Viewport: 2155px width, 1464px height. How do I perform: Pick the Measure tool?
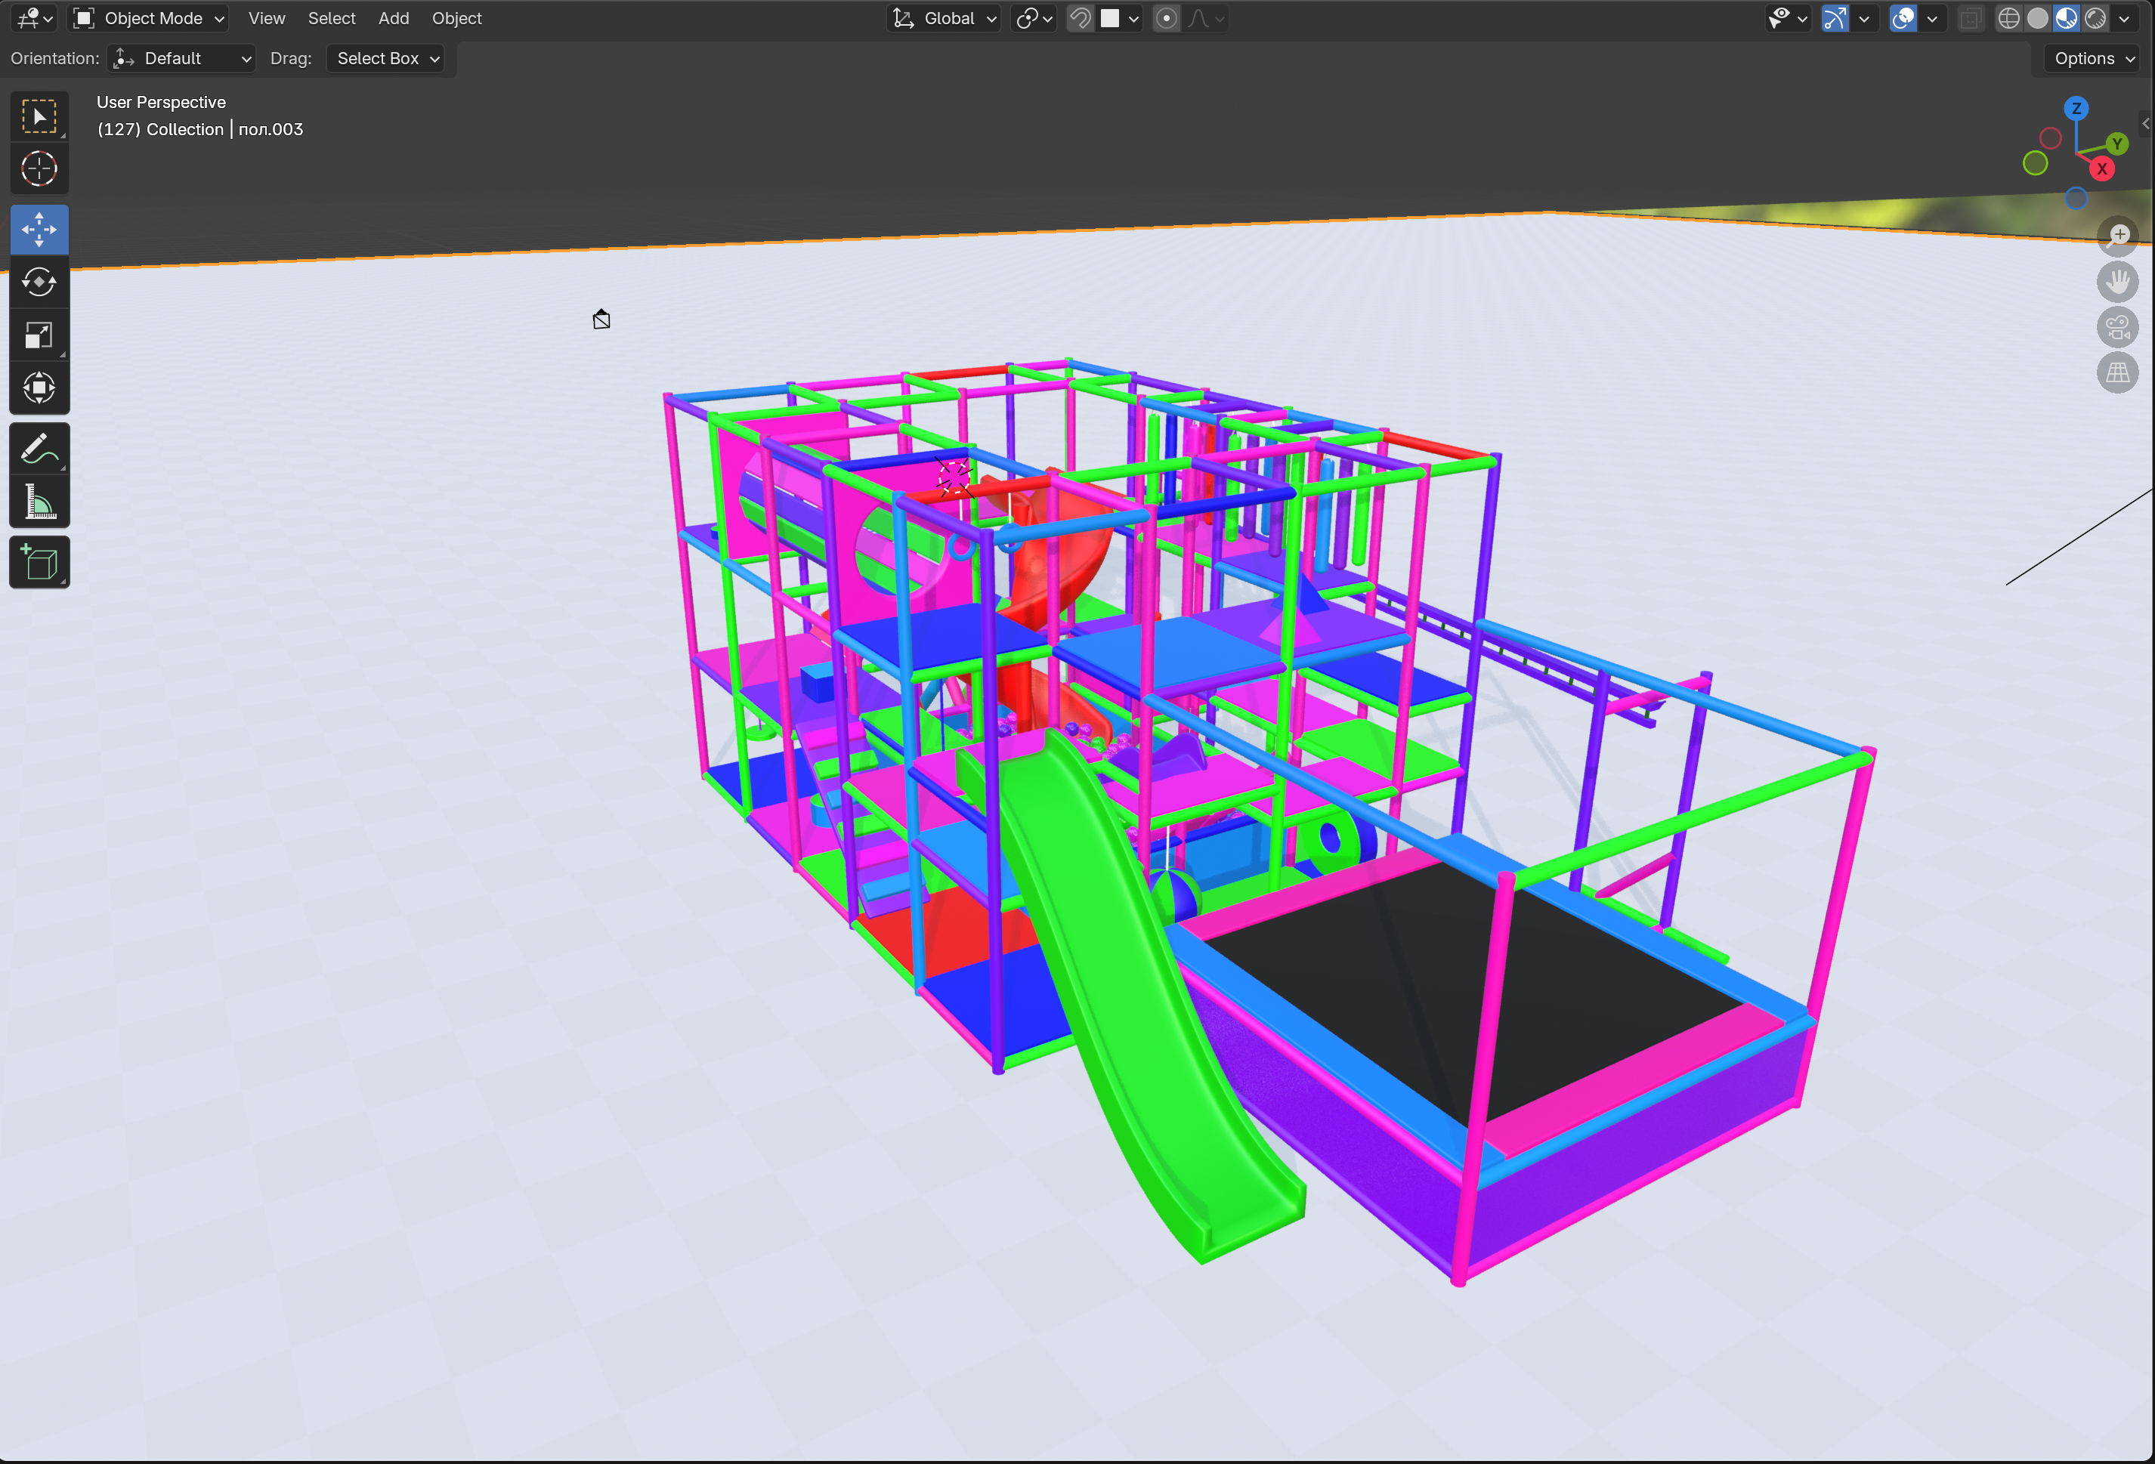click(x=39, y=502)
